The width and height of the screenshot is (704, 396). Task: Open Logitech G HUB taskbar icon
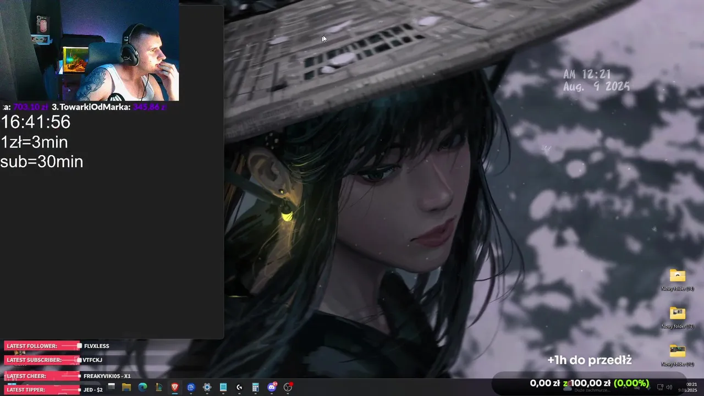(239, 387)
